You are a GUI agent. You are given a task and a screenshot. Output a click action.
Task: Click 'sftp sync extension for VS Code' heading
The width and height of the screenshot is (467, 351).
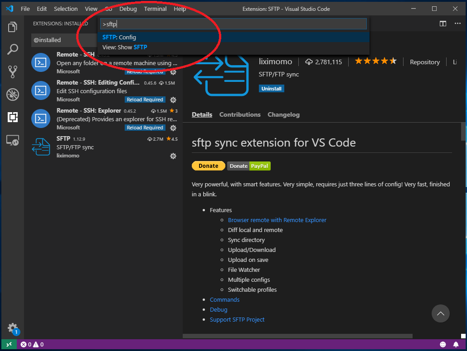coord(273,142)
